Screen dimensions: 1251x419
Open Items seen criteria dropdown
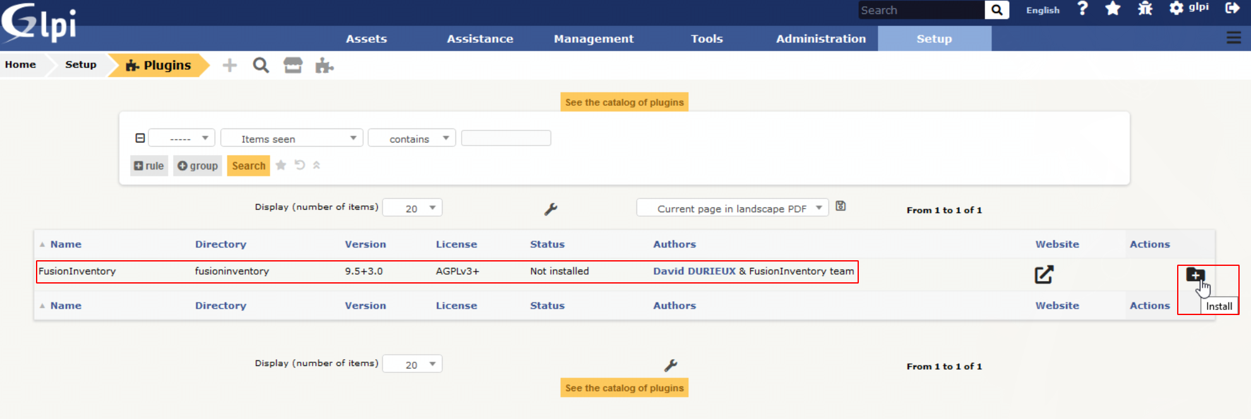point(292,138)
